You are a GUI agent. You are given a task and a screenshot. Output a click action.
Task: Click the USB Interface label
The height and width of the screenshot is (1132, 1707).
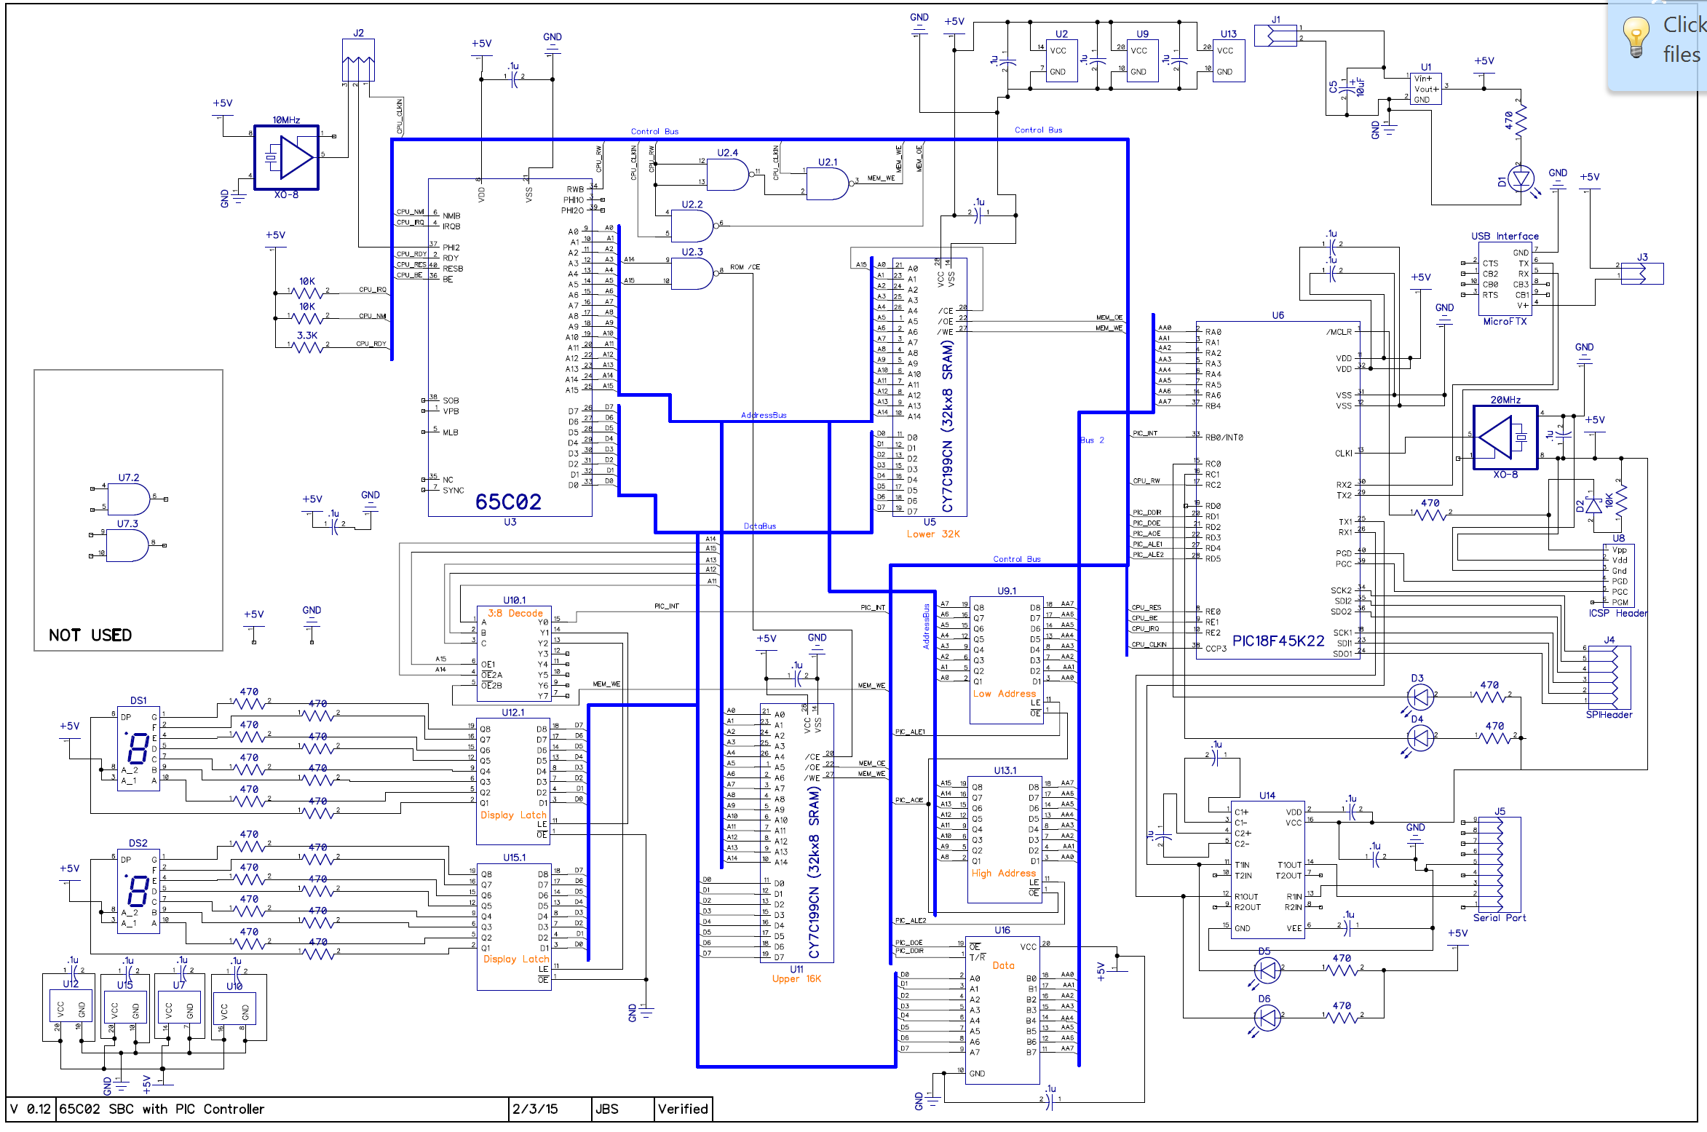tap(1505, 237)
